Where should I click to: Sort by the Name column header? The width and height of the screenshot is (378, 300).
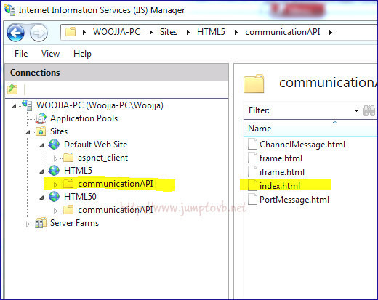(310, 129)
